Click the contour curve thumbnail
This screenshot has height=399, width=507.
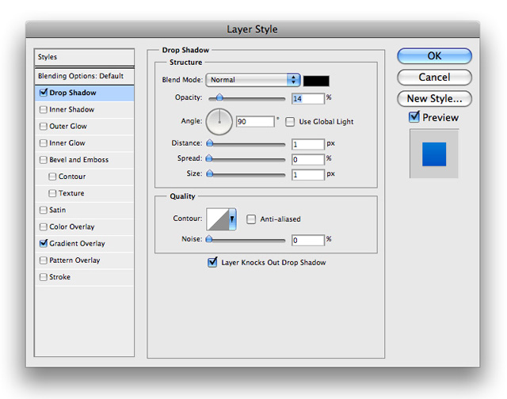(218, 219)
